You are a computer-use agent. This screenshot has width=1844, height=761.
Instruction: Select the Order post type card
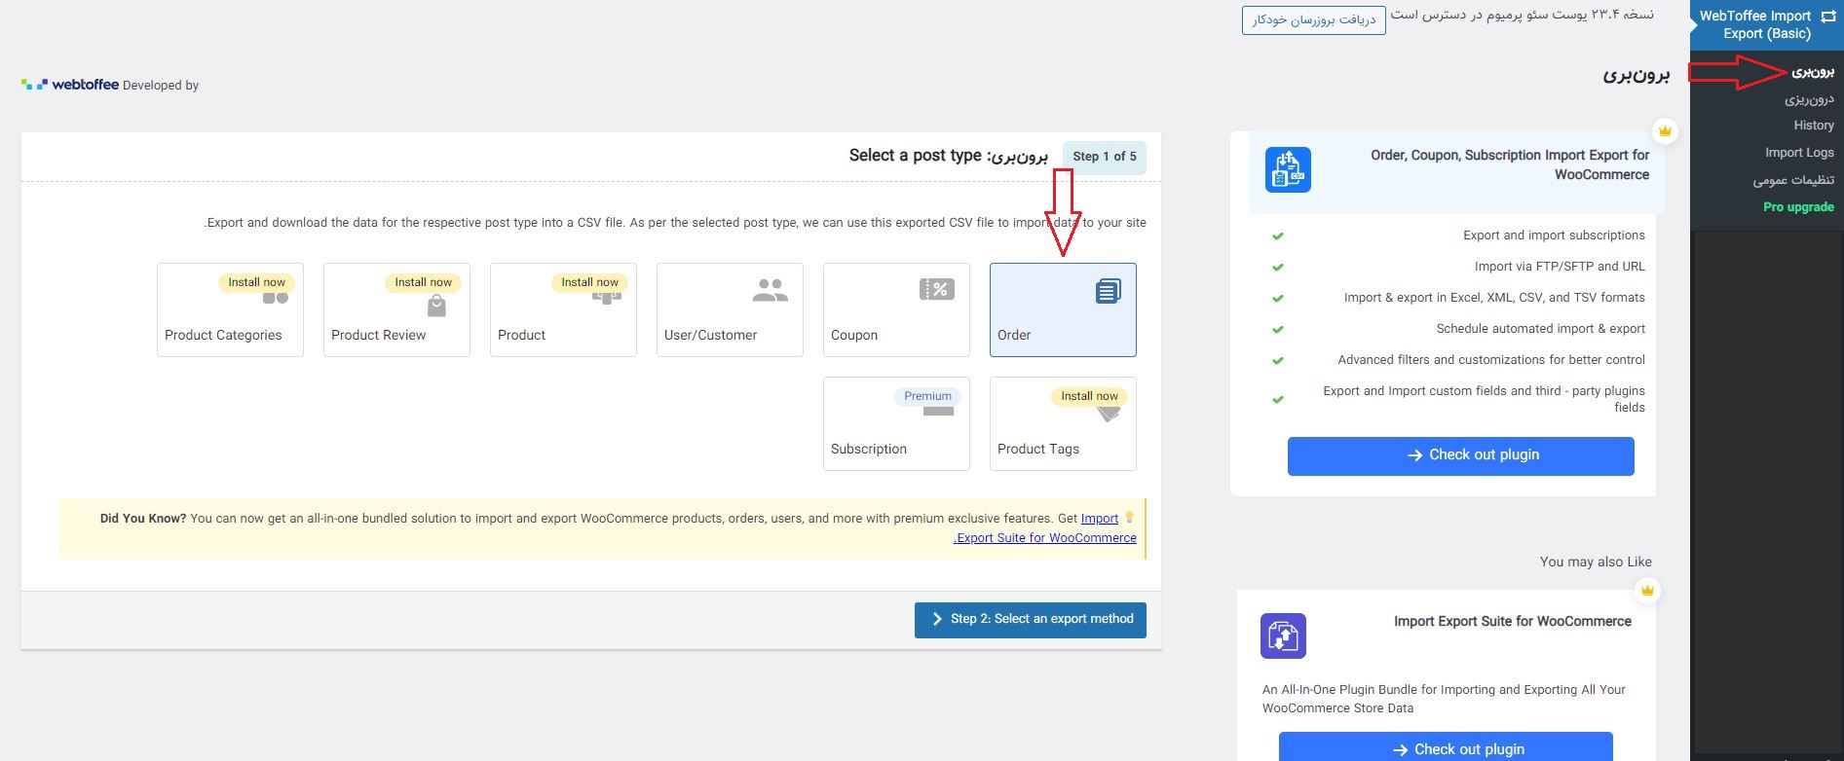[x=1063, y=309]
